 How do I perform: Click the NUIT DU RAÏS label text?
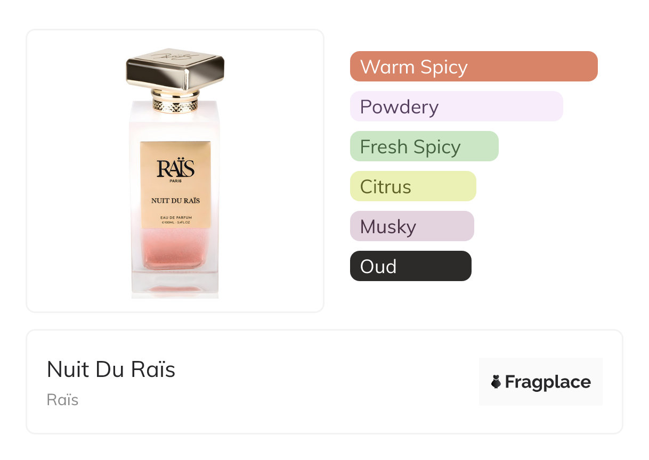coord(175,200)
